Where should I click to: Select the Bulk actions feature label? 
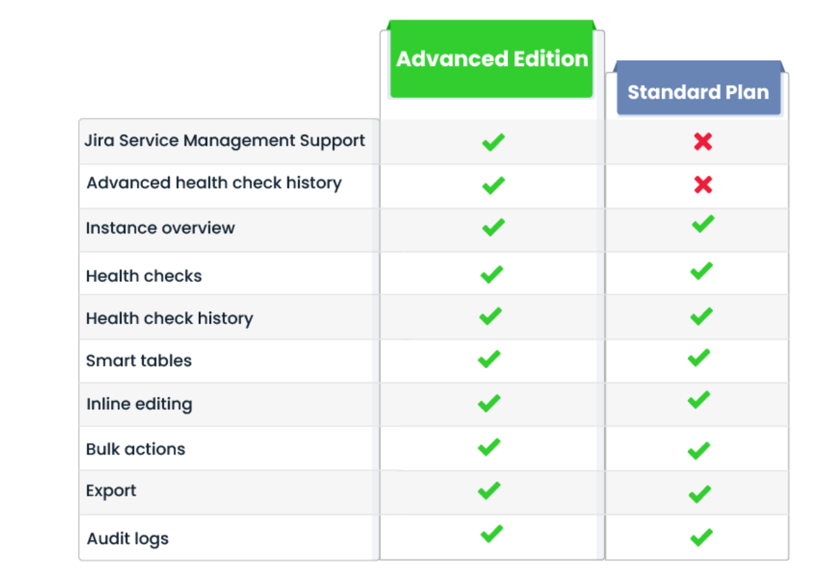136,449
